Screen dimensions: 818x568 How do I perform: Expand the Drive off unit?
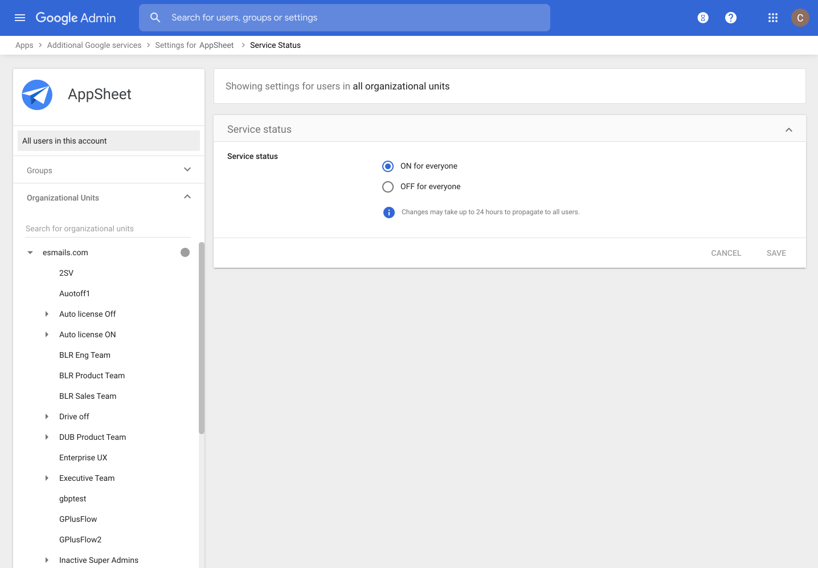(x=47, y=416)
